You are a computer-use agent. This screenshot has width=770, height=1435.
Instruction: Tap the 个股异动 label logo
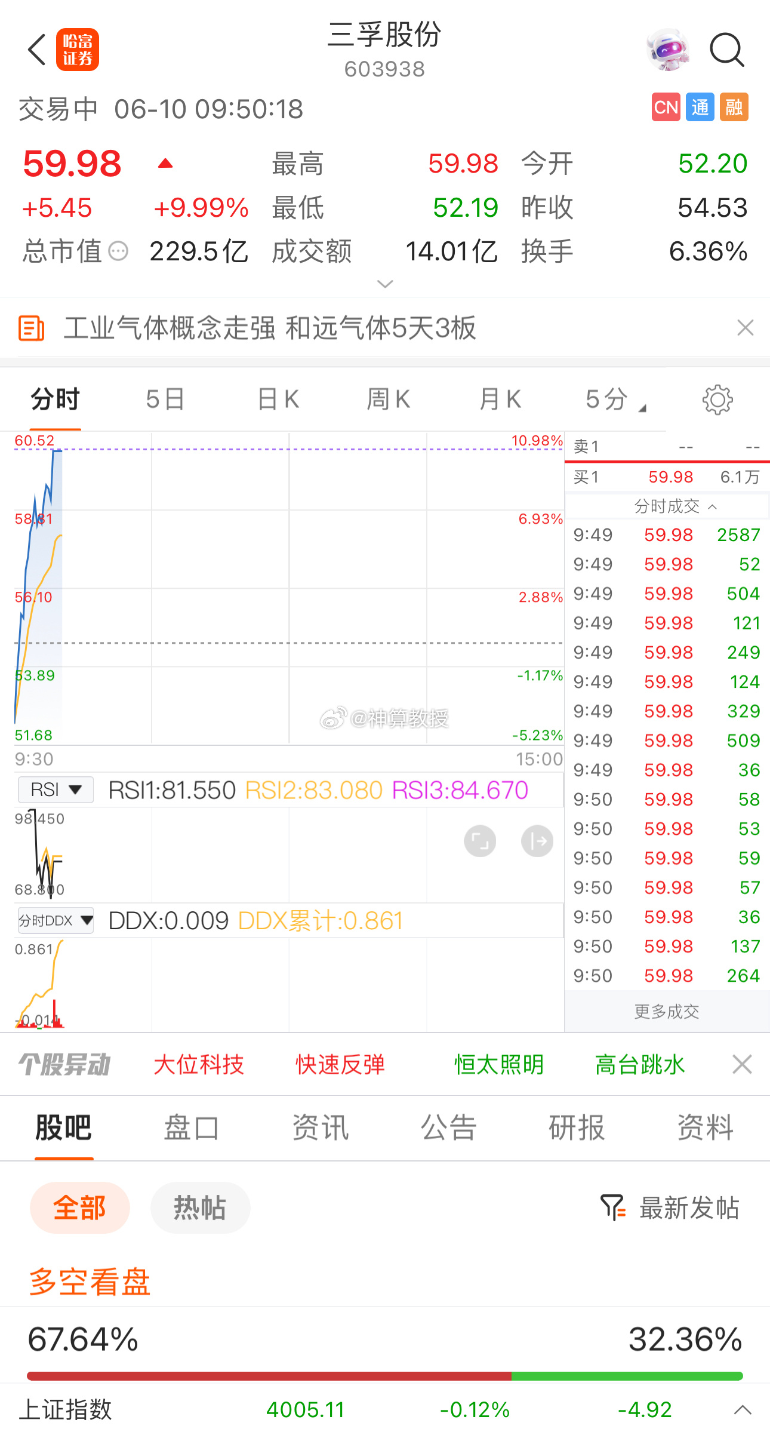(64, 1064)
